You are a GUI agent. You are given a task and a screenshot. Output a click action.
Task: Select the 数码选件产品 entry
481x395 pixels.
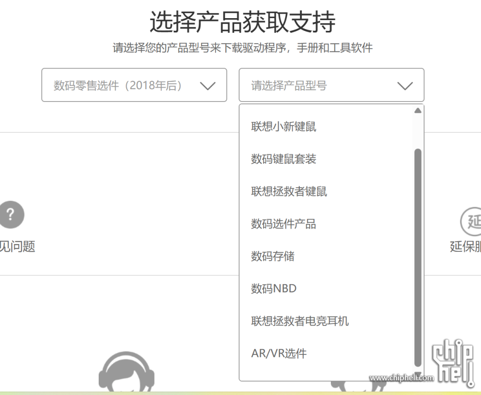coord(284,224)
